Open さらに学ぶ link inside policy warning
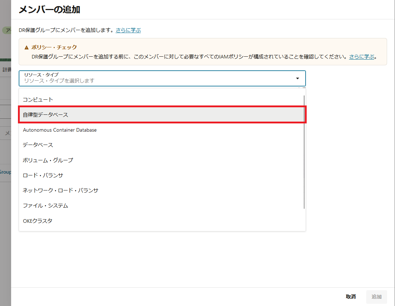The image size is (395, 306). (x=362, y=57)
